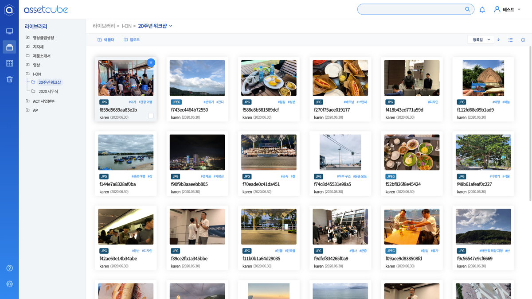This screenshot has height=299, width=532.
Task: Go to 라이브러리 in breadcrumb
Action: click(104, 26)
